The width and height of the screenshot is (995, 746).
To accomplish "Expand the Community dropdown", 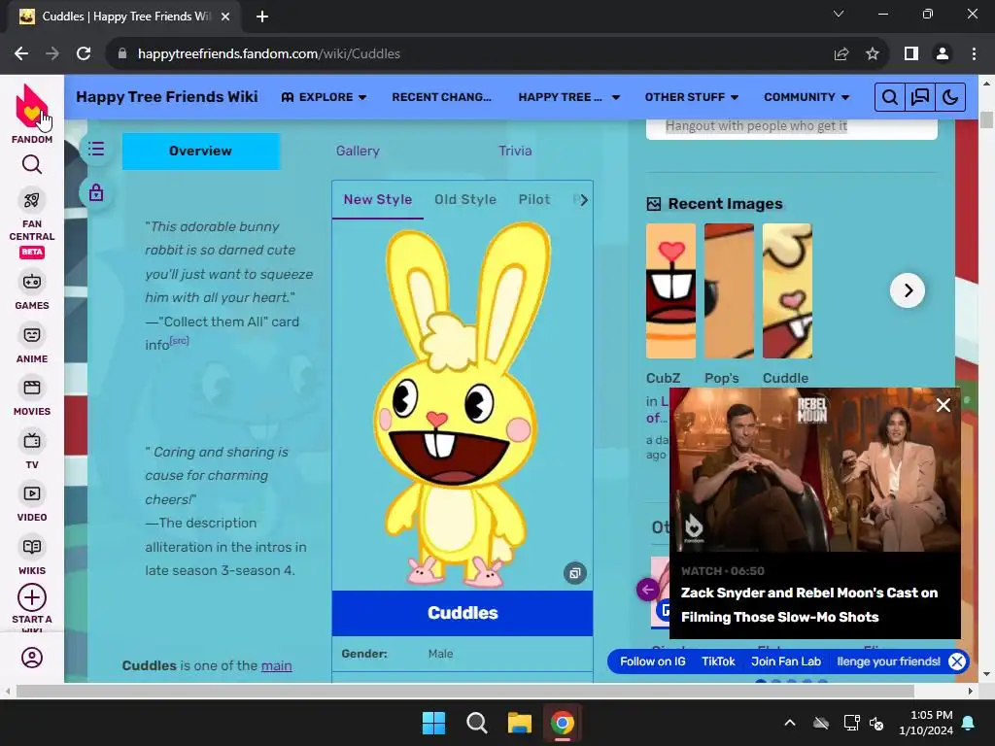I will [x=806, y=97].
